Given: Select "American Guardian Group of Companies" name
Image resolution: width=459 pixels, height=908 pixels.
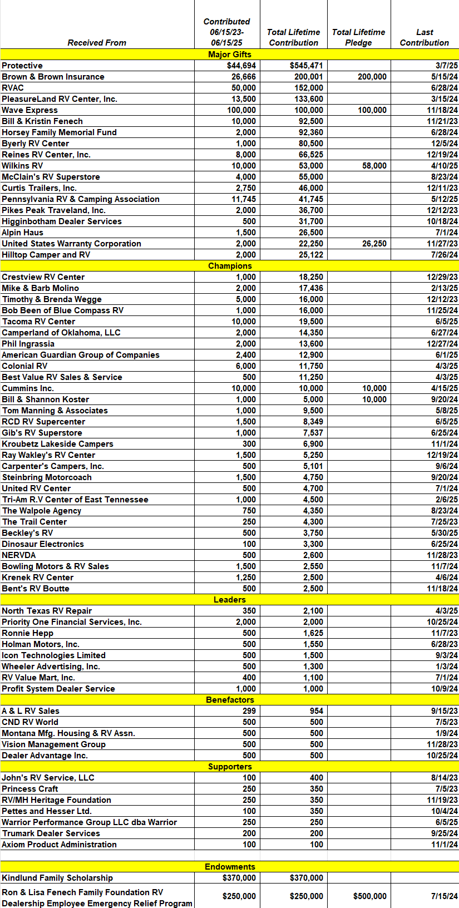Looking at the screenshot, I should tap(81, 355).
